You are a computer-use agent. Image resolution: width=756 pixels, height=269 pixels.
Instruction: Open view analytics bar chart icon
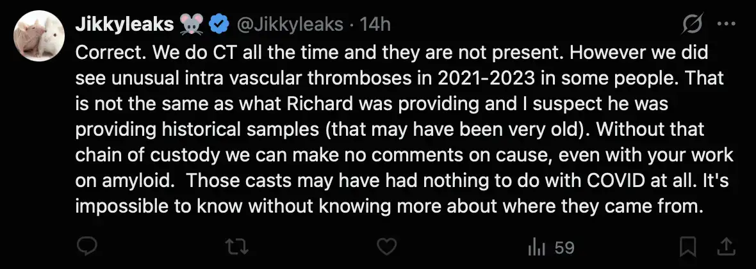tap(534, 247)
